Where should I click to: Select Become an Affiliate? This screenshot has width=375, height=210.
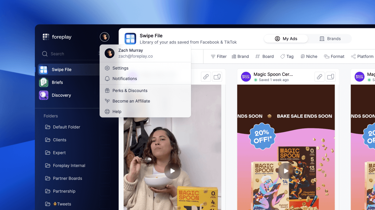(145, 101)
